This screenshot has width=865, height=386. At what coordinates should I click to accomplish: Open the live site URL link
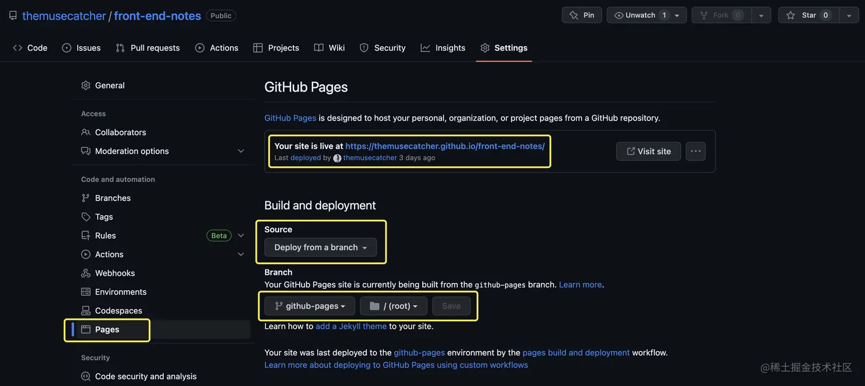coord(445,146)
